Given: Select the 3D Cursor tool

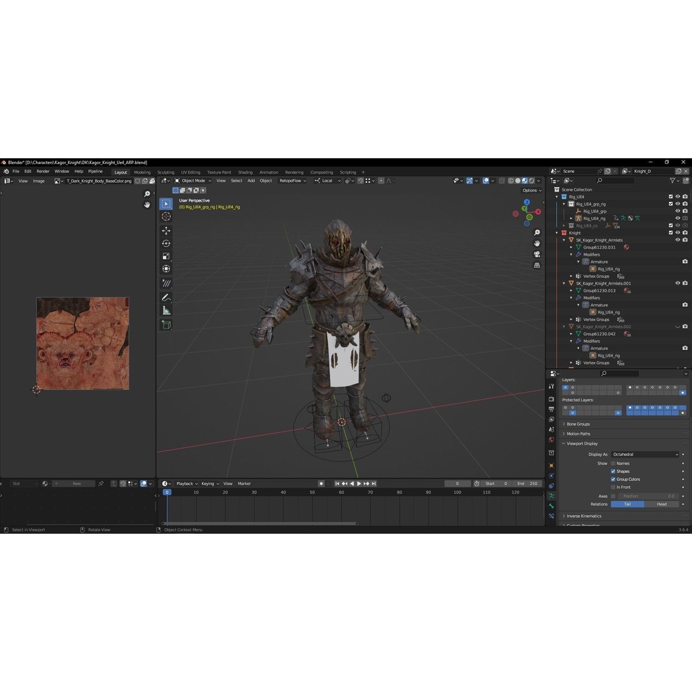Looking at the screenshot, I should pos(166,217).
